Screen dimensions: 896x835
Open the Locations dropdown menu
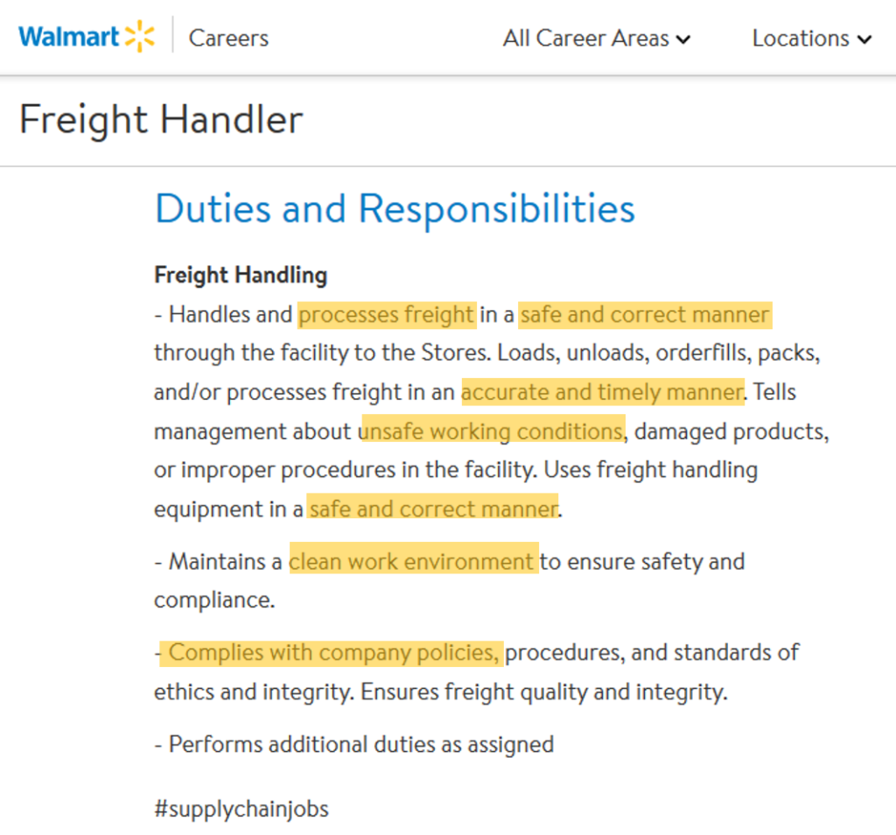[812, 39]
